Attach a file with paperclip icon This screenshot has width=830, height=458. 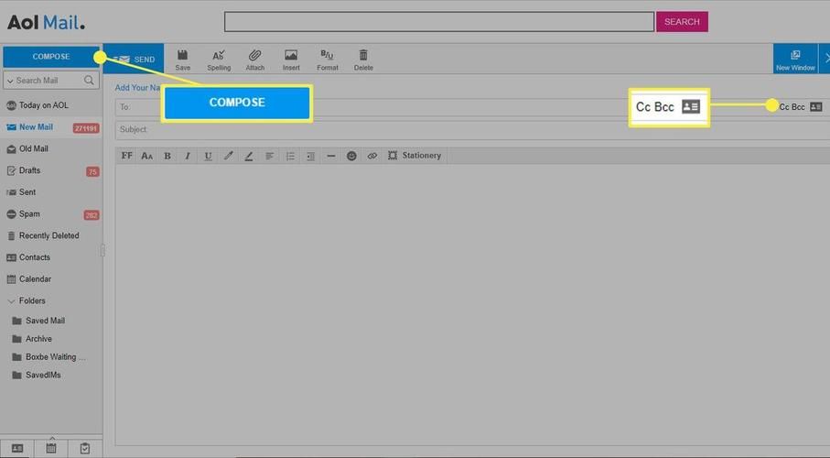point(254,60)
